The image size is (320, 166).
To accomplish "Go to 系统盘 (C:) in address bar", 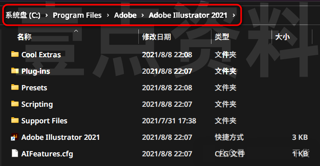I will (23, 15).
